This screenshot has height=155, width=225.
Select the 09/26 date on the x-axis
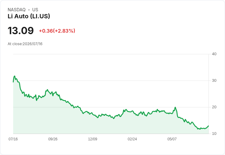53,139
